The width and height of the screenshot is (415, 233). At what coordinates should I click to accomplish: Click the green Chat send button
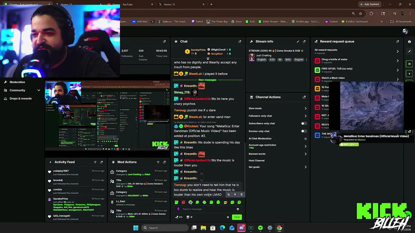point(237,217)
